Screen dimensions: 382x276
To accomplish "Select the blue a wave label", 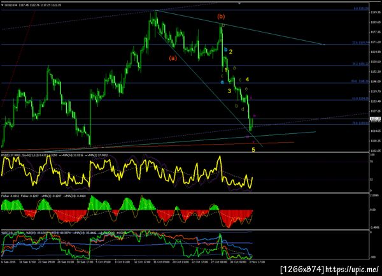I will click(222, 82).
